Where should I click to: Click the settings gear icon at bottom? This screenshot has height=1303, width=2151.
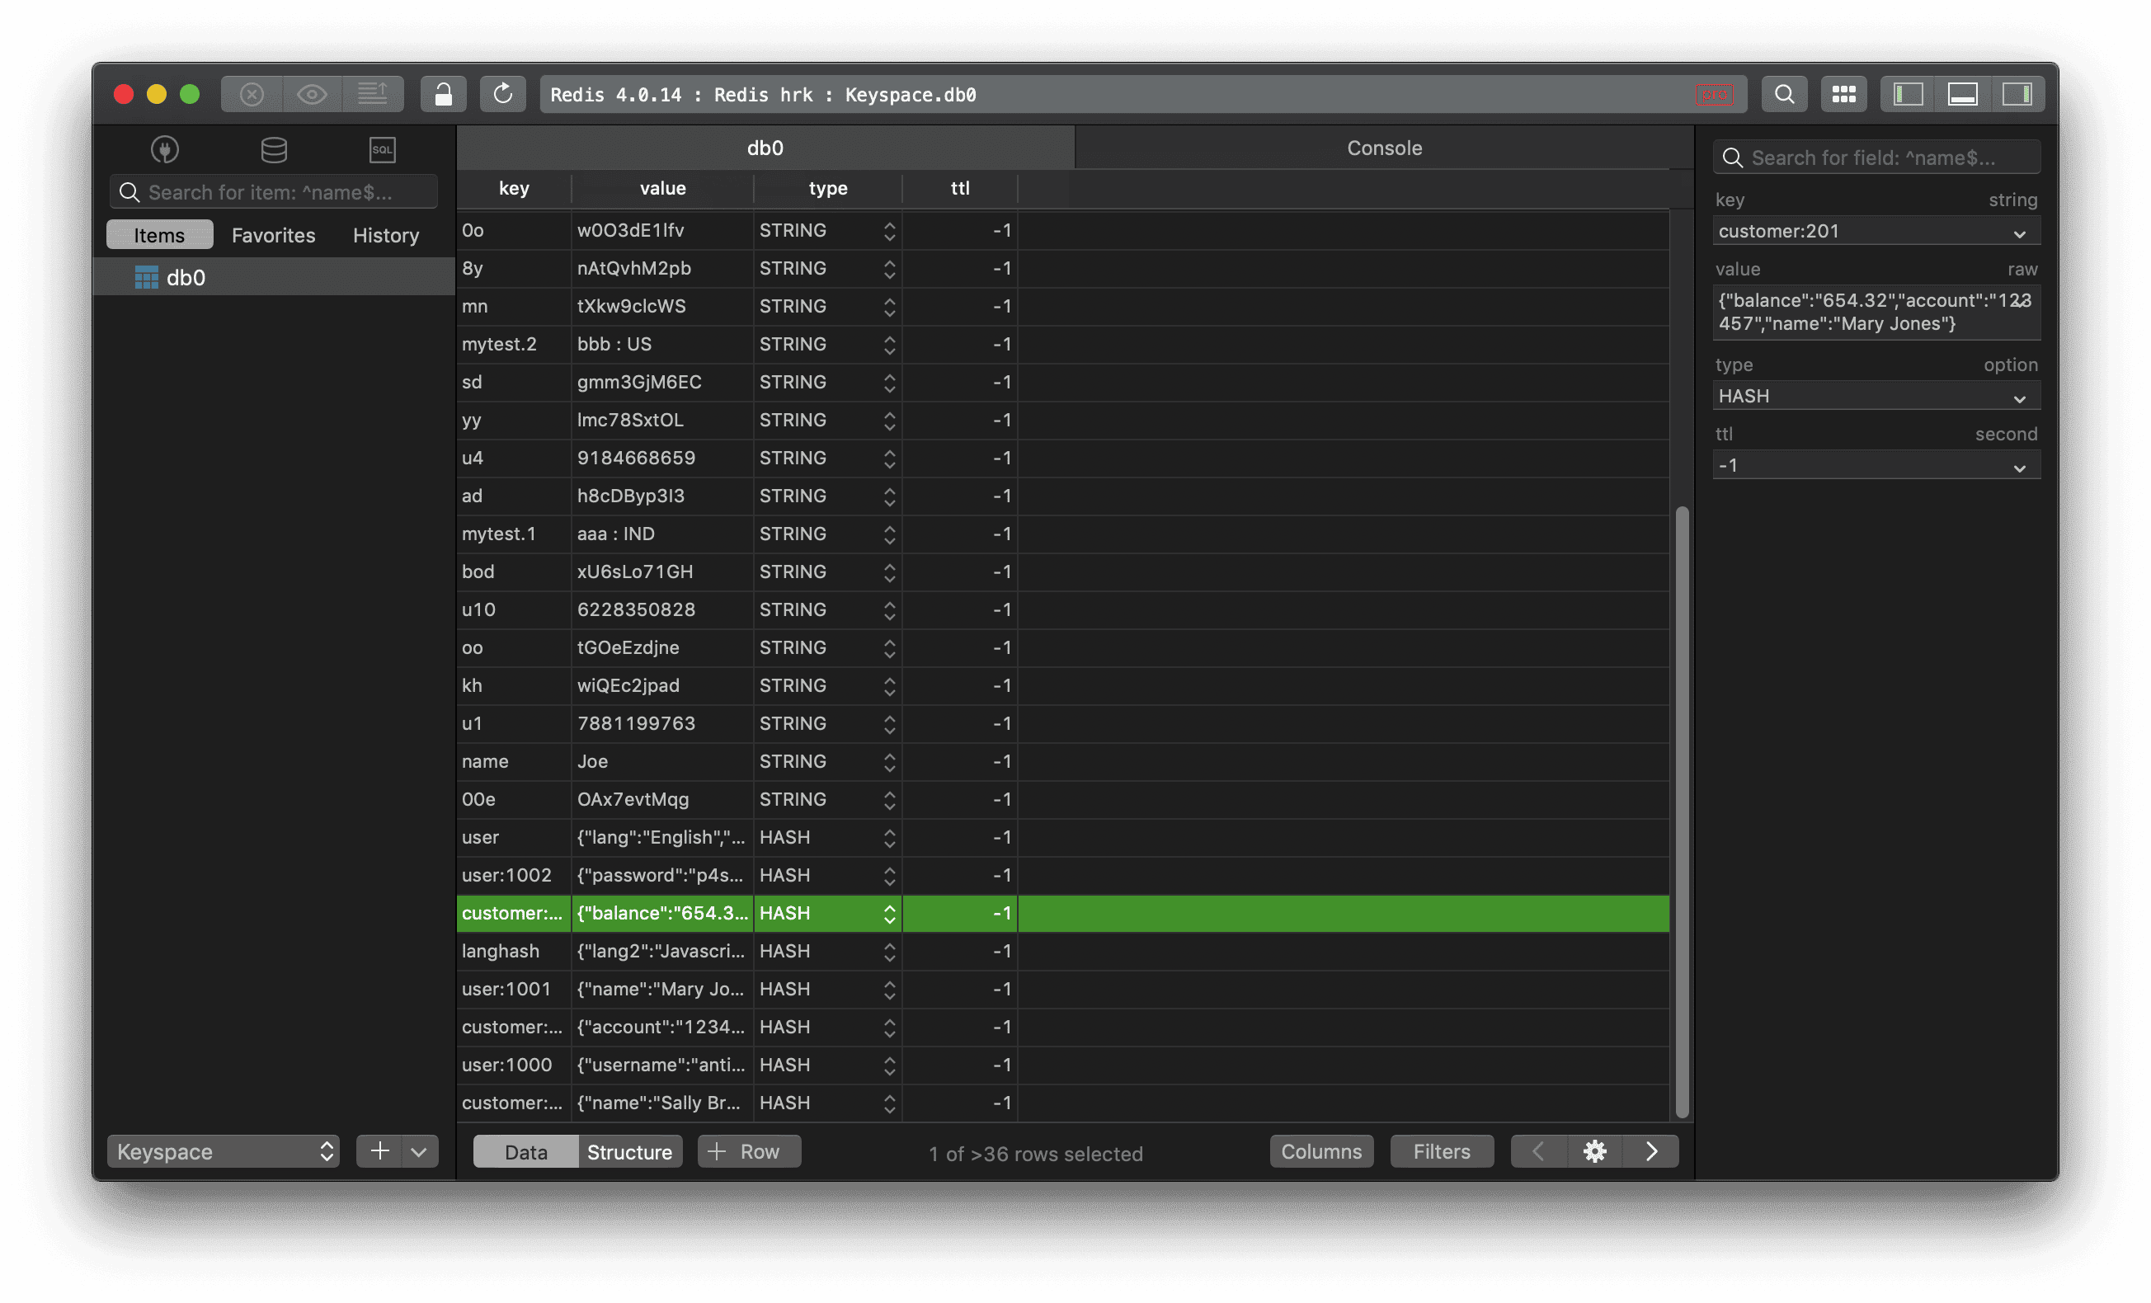coord(1595,1151)
